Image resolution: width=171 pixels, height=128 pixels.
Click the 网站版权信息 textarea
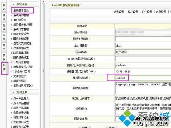(143, 88)
